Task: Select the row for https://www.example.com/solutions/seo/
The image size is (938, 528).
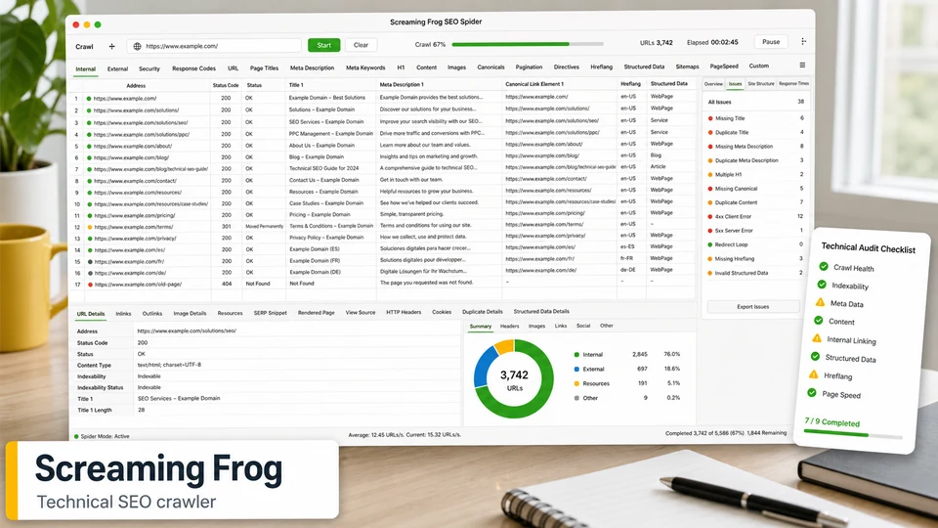Action: pyautogui.click(x=383, y=122)
